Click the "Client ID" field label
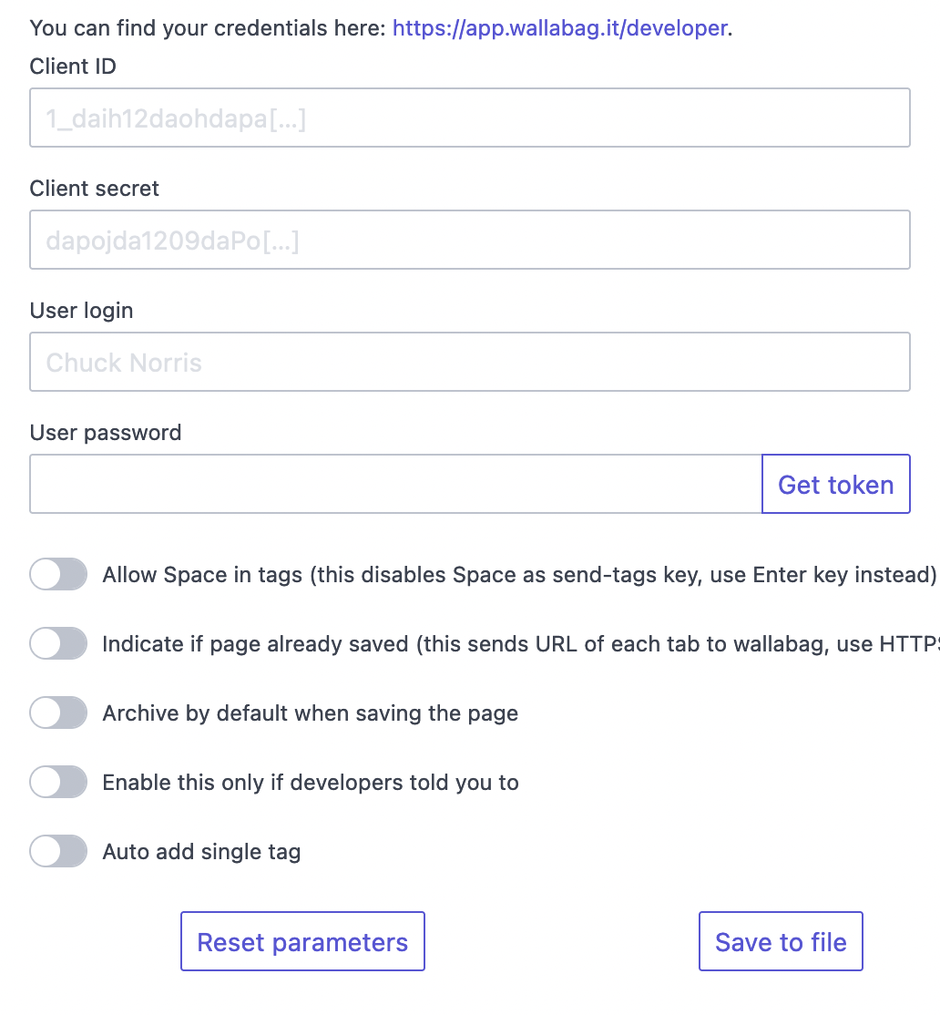 [73, 67]
